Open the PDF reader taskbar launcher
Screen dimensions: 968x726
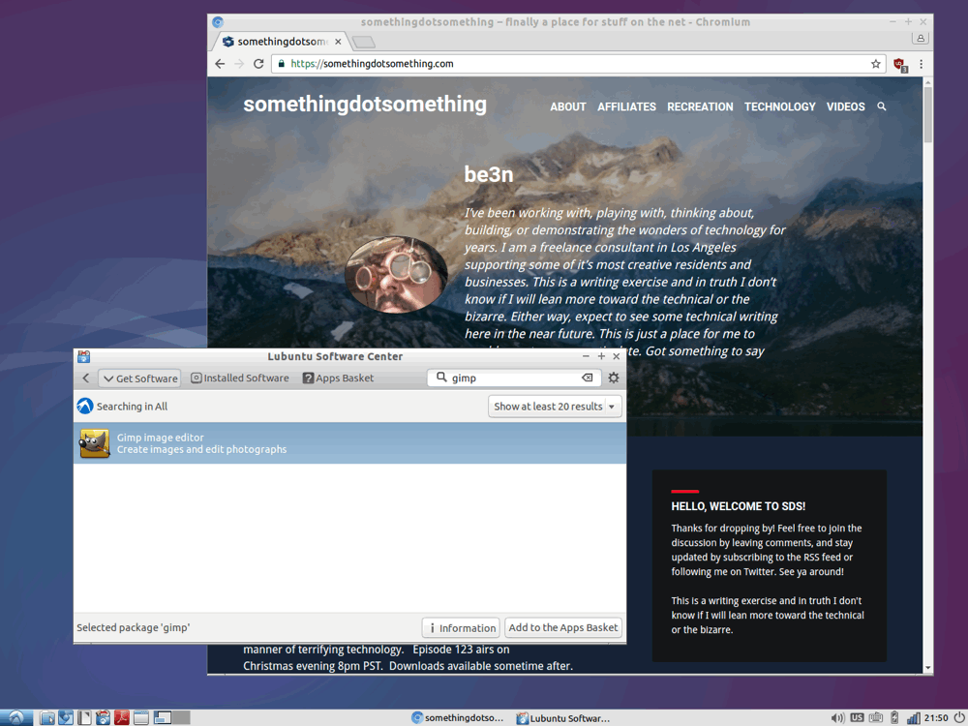pos(122,717)
